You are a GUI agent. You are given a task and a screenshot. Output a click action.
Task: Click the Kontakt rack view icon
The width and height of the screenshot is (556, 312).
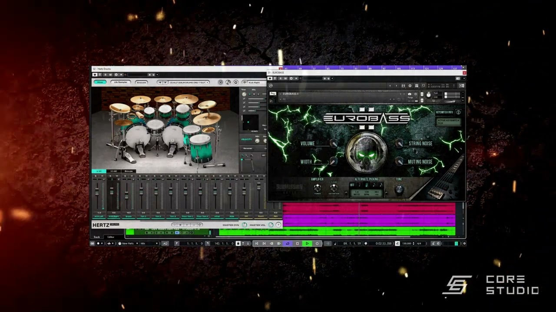tap(417, 86)
